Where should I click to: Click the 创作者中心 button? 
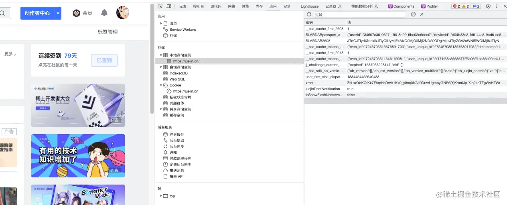tap(37, 13)
